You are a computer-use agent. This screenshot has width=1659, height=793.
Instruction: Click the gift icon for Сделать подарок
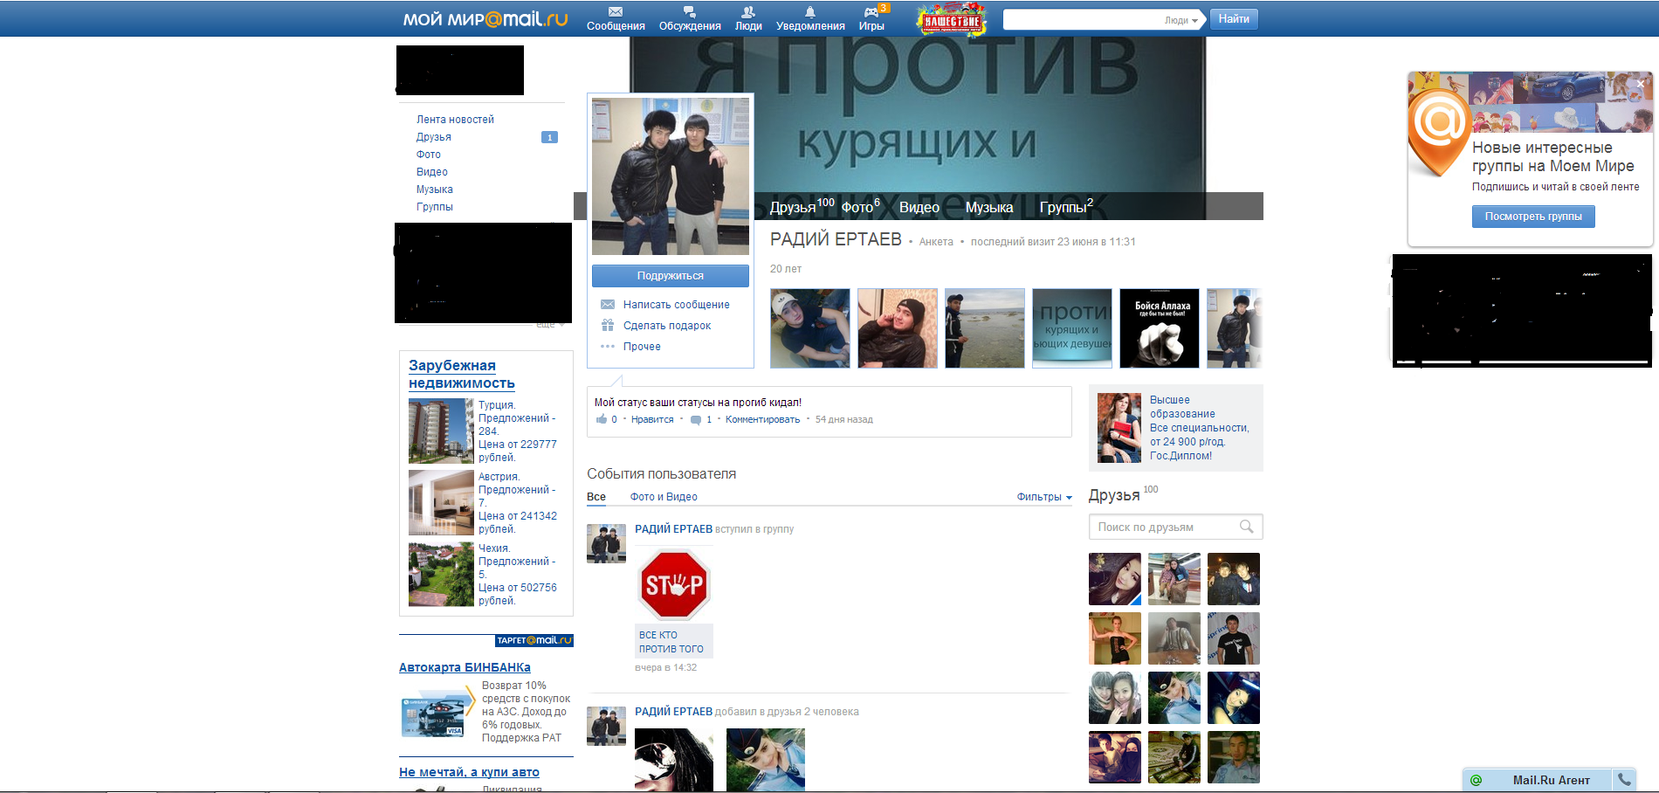point(608,325)
